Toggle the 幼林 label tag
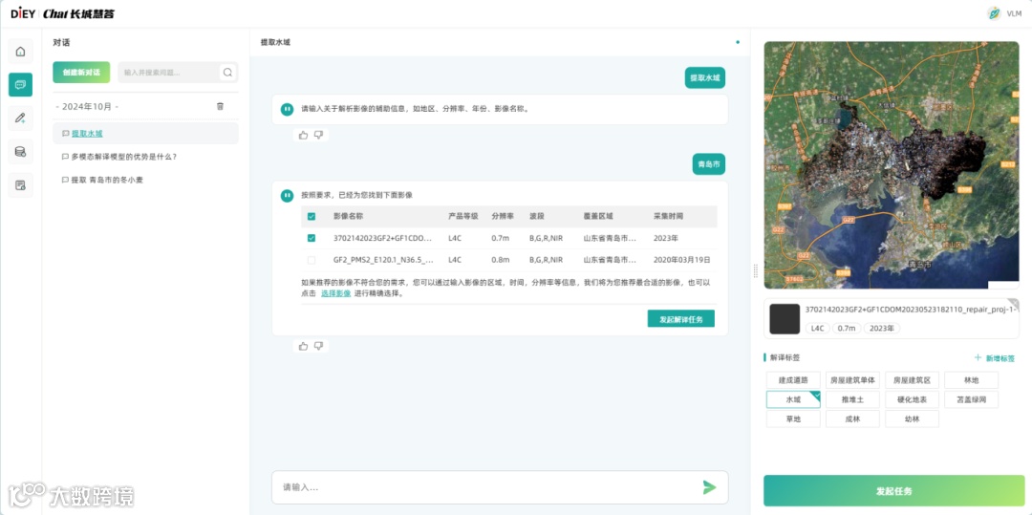This screenshot has height=515, width=1032. (912, 418)
